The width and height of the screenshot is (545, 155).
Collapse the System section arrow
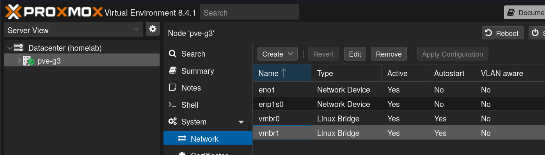pos(241,122)
